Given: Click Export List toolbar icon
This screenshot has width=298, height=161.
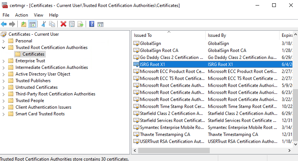Looking at the screenshot, I should point(81,24).
